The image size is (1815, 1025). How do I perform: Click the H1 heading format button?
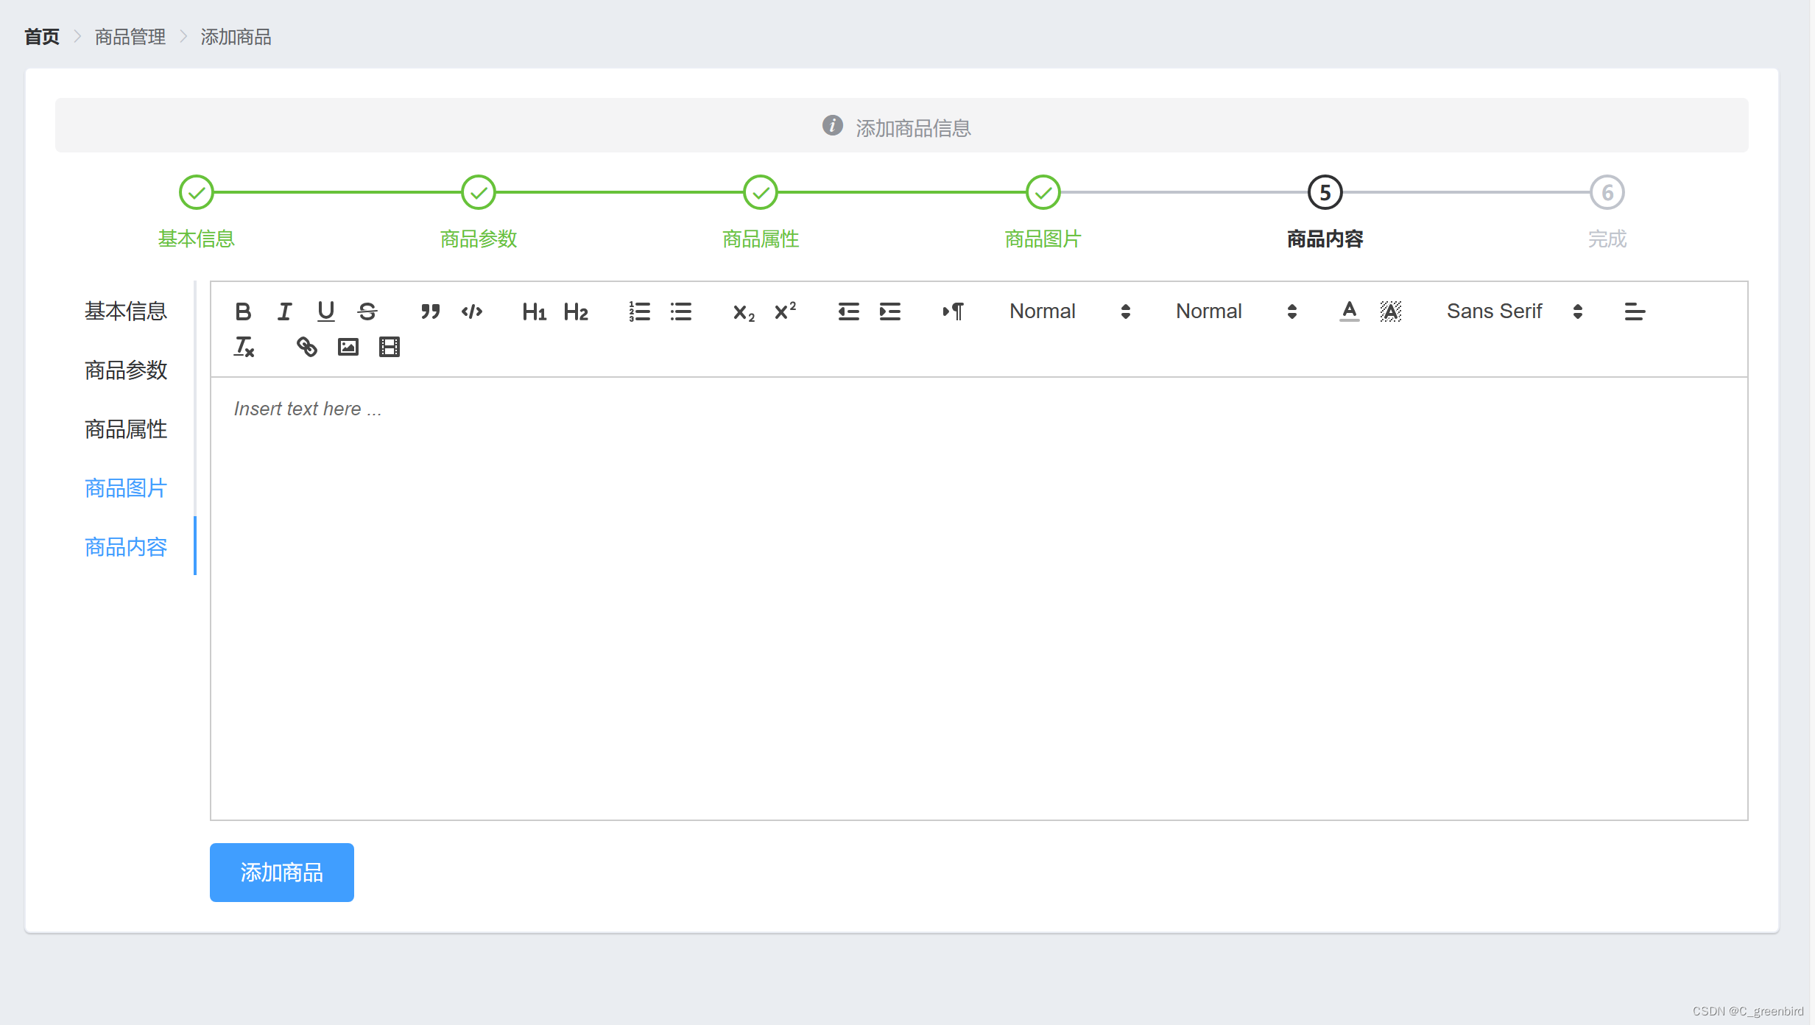[534, 311]
